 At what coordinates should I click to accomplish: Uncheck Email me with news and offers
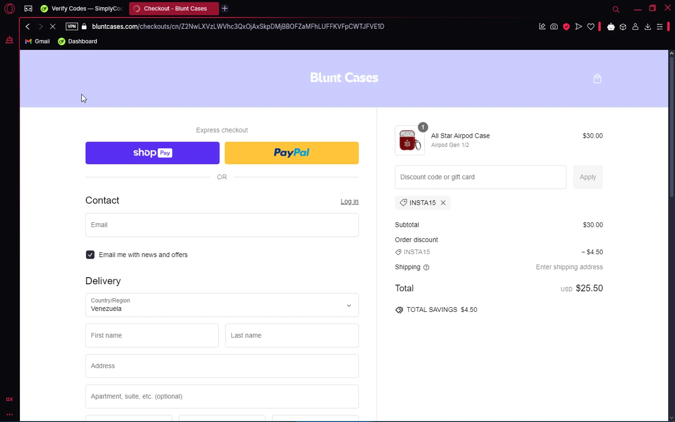90,255
